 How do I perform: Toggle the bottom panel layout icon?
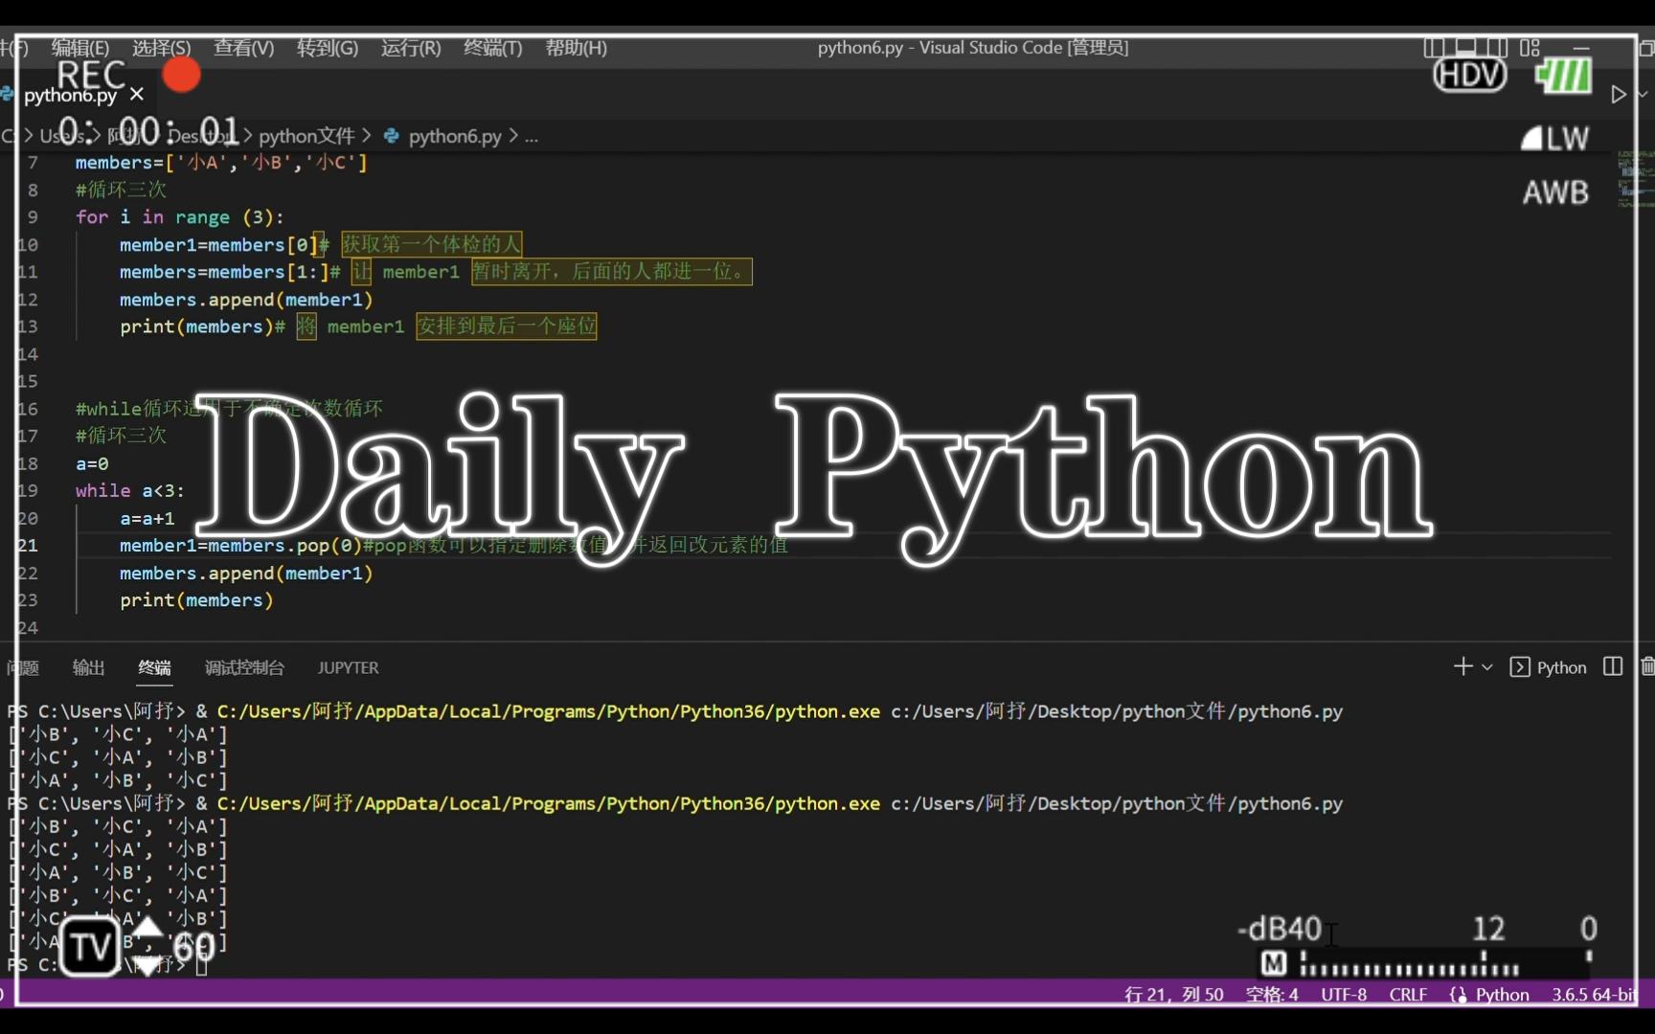(1465, 47)
